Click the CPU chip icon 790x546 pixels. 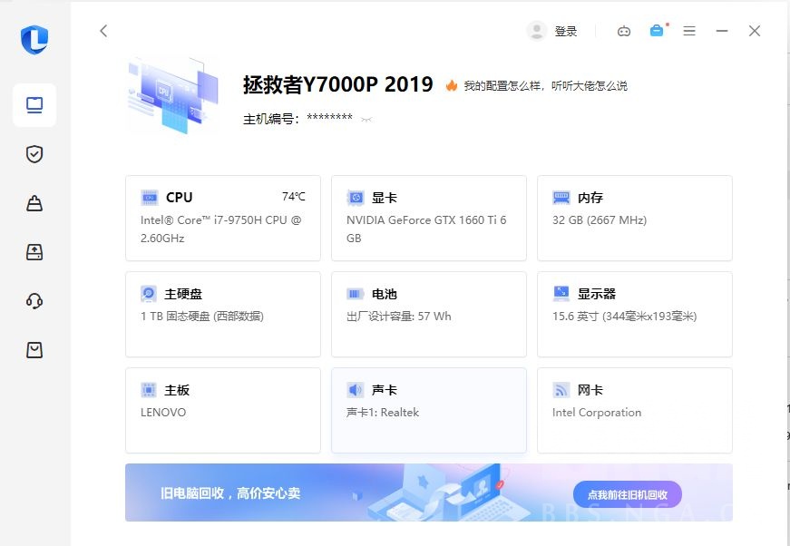pyautogui.click(x=150, y=198)
